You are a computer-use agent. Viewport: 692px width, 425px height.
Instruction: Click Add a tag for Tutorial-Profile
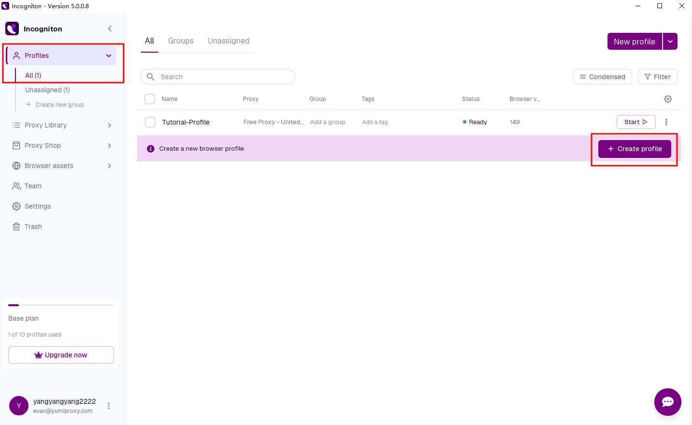tap(375, 122)
